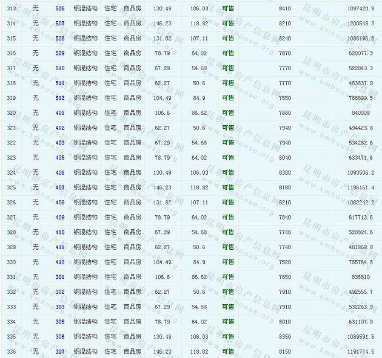382x358 pixels.
Task: Select unit price 8380 cell
Action: coord(284,172)
